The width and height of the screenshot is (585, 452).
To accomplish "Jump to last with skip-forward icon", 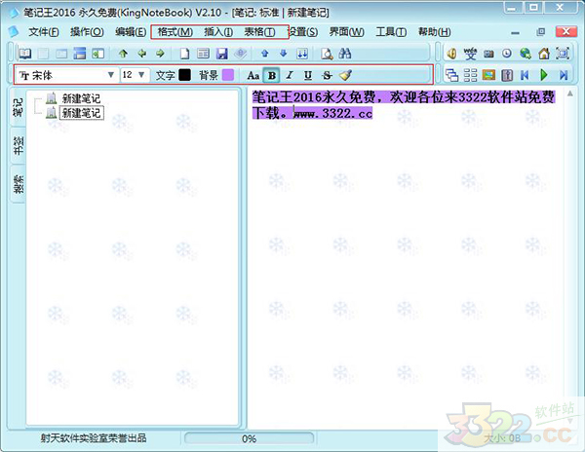I will click(x=563, y=75).
